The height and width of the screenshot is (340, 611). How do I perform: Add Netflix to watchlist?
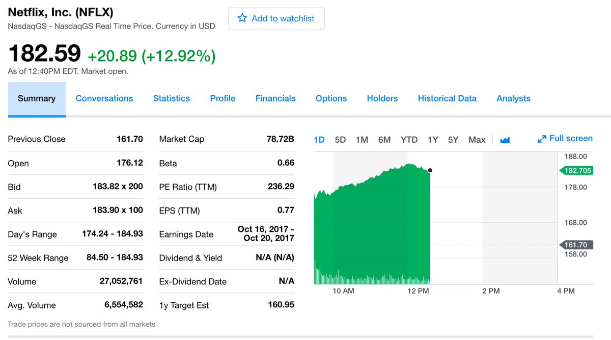click(x=276, y=18)
